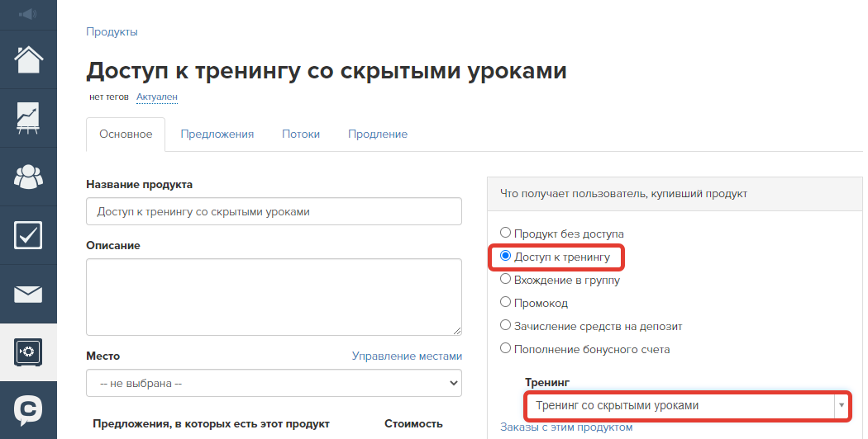868x439 pixels.
Task: Click into the 'Описание' text area
Action: (274, 297)
